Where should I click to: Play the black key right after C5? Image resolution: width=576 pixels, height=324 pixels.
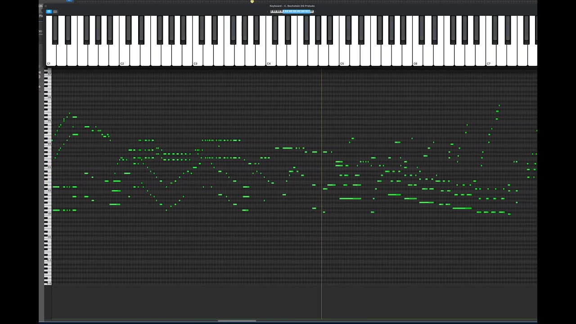348,29
